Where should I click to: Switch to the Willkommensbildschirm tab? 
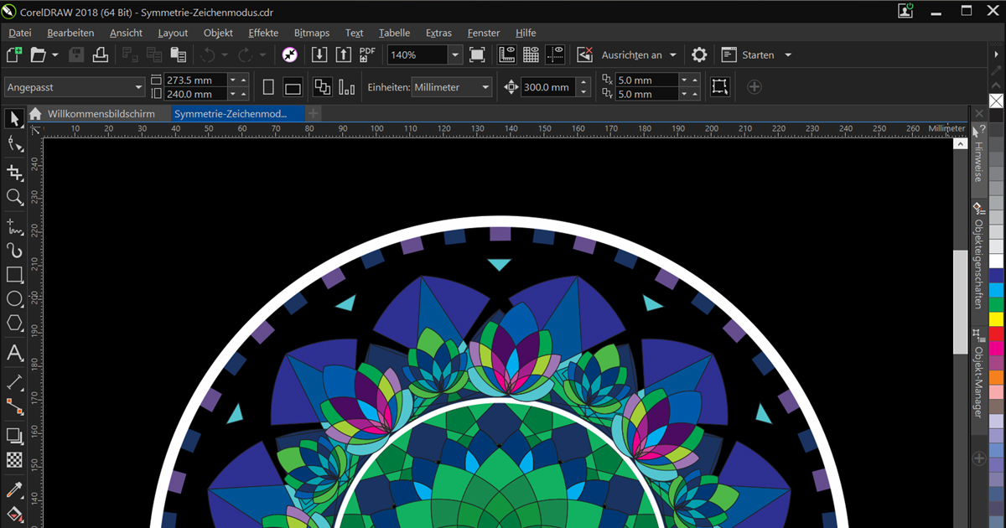tap(101, 113)
